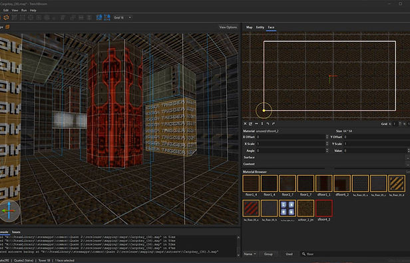Click the UV Grid X stepper arrows
Viewport: 410px width, 263px height.
[x=400, y=124]
